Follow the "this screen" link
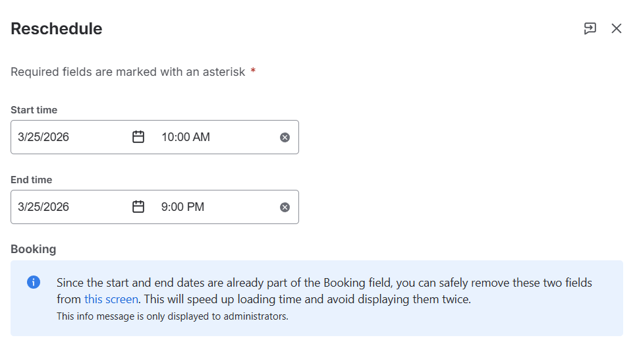Viewport: 637px width, 348px height. click(x=111, y=299)
